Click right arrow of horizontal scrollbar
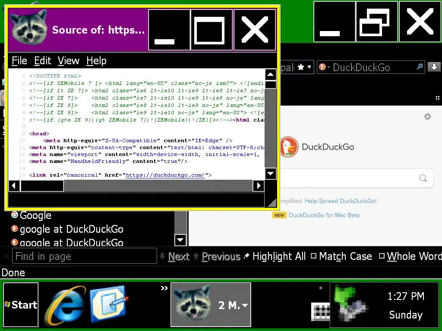Screen dimensions: 442x331 [259, 186]
